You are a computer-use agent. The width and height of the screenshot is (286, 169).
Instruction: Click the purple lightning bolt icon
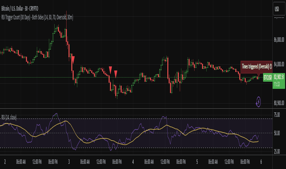pyautogui.click(x=258, y=102)
